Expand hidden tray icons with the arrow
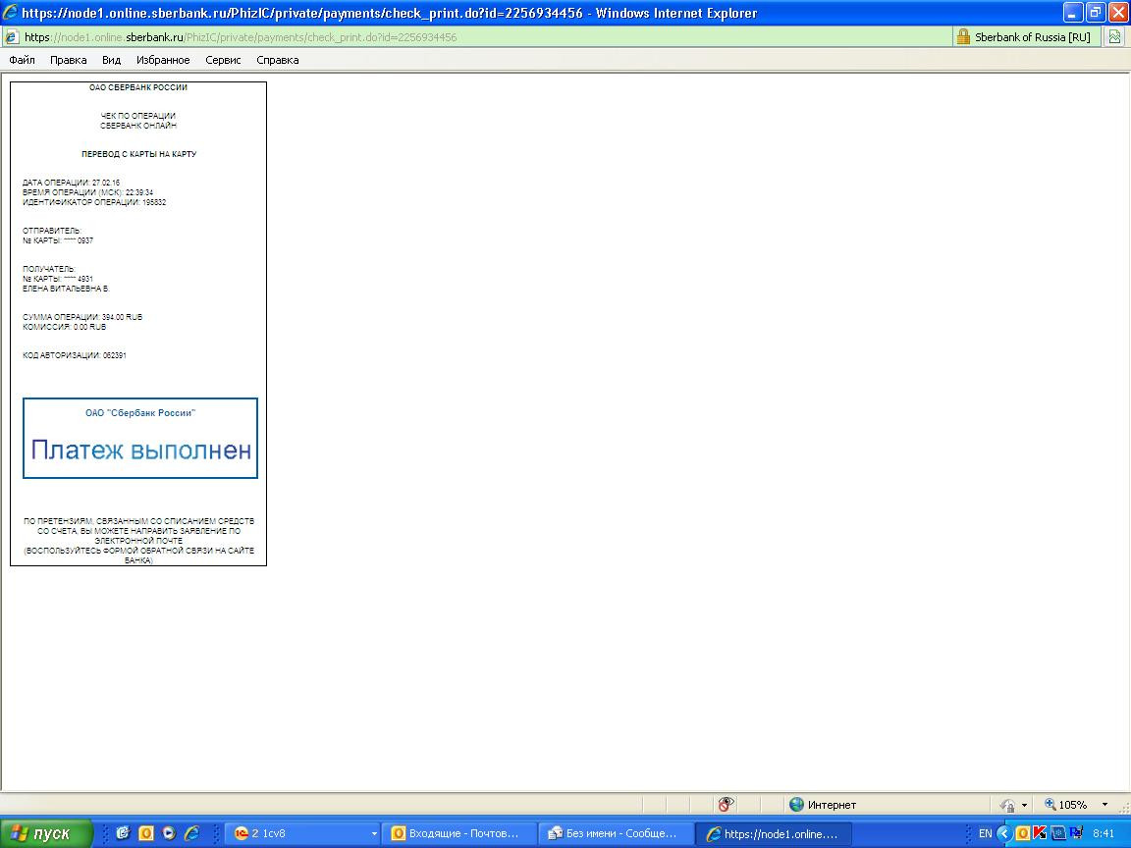Screen dimensions: 1131x848 [x=1004, y=833]
